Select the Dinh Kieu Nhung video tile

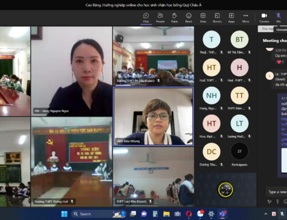point(153,117)
